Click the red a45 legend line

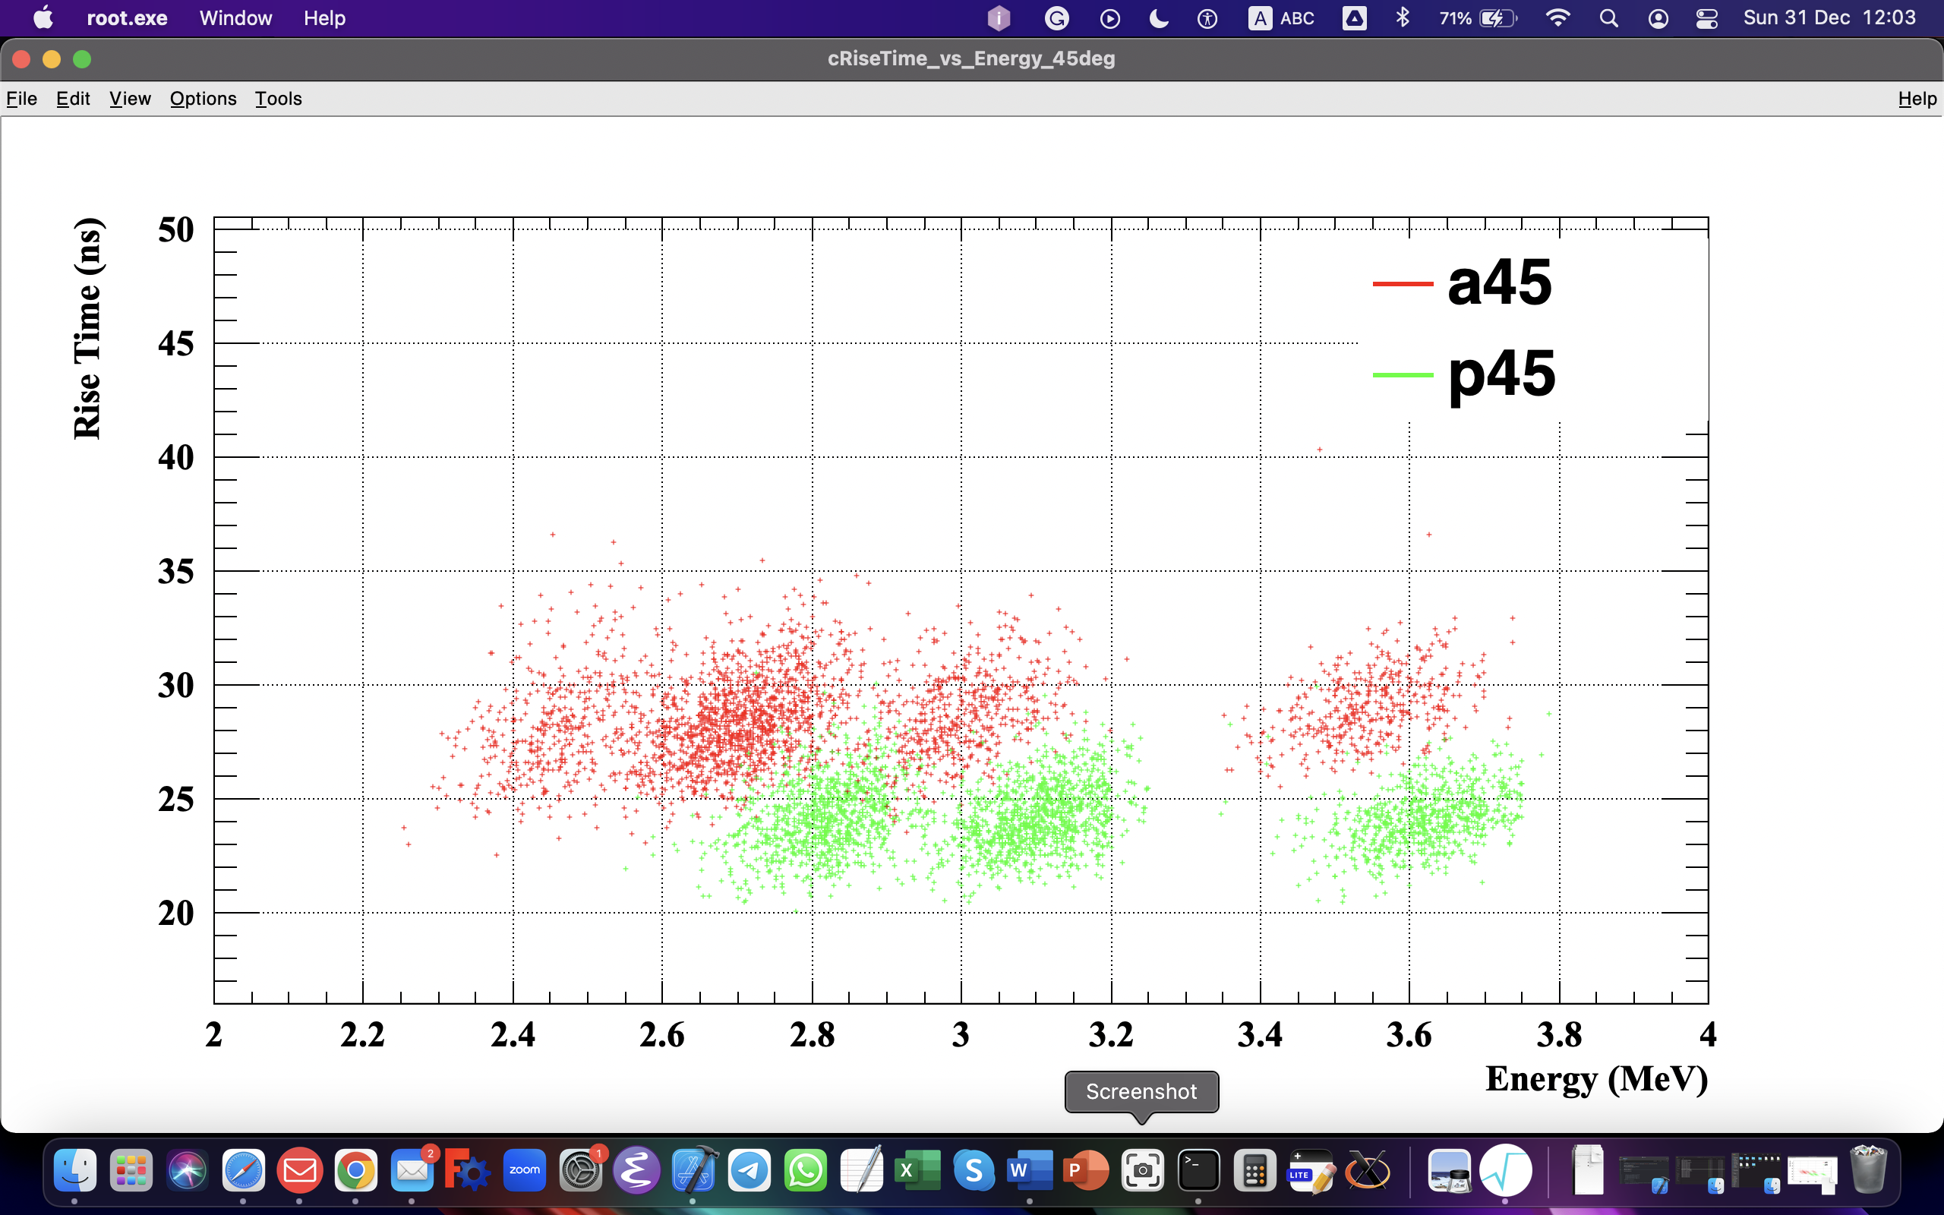click(x=1403, y=284)
